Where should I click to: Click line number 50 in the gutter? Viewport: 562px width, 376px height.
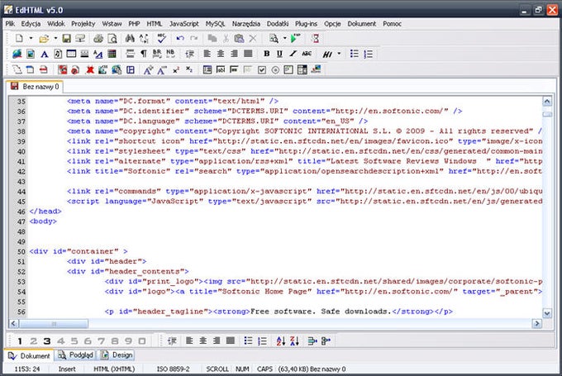coord(21,251)
